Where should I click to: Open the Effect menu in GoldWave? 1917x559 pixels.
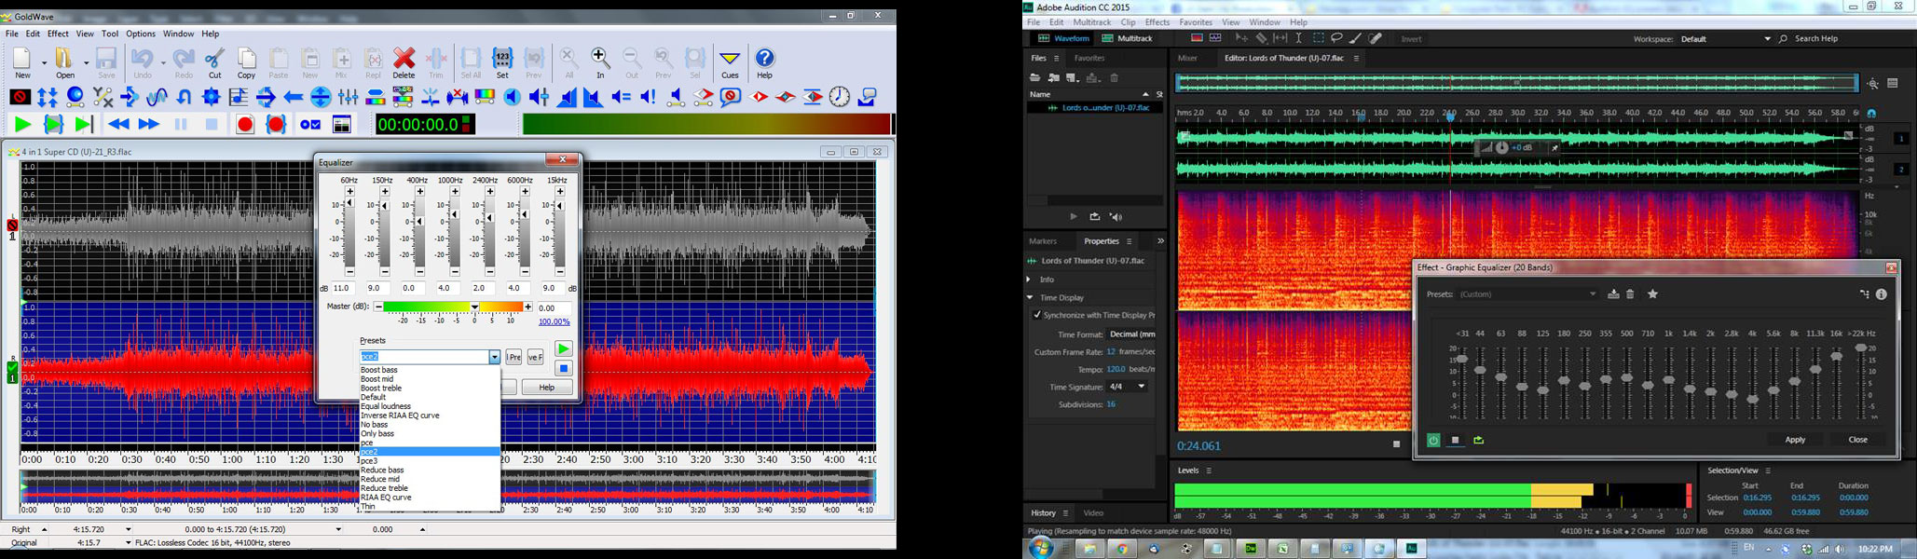coord(58,34)
